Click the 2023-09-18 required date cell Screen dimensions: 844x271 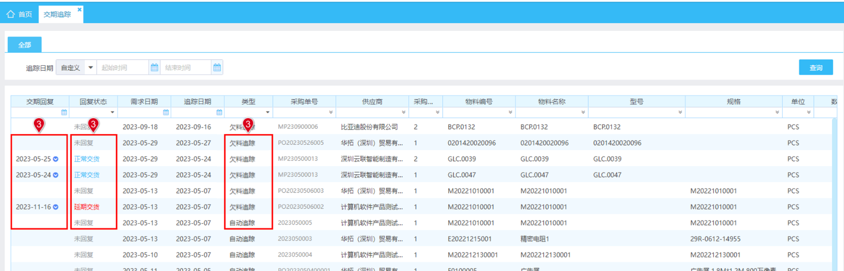[x=140, y=127]
